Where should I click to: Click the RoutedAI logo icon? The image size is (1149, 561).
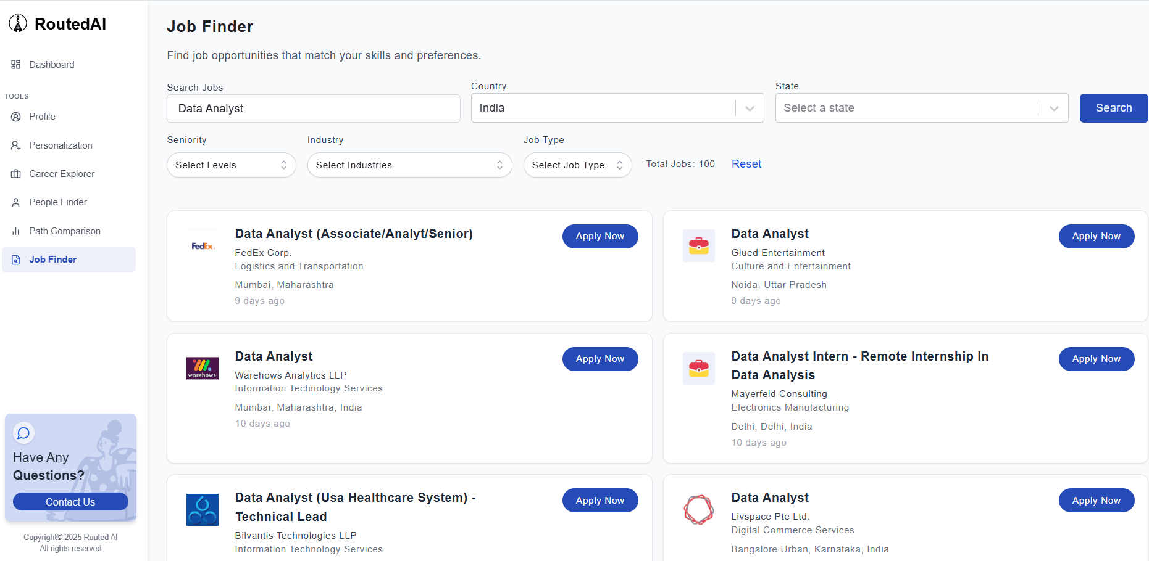[x=18, y=23]
